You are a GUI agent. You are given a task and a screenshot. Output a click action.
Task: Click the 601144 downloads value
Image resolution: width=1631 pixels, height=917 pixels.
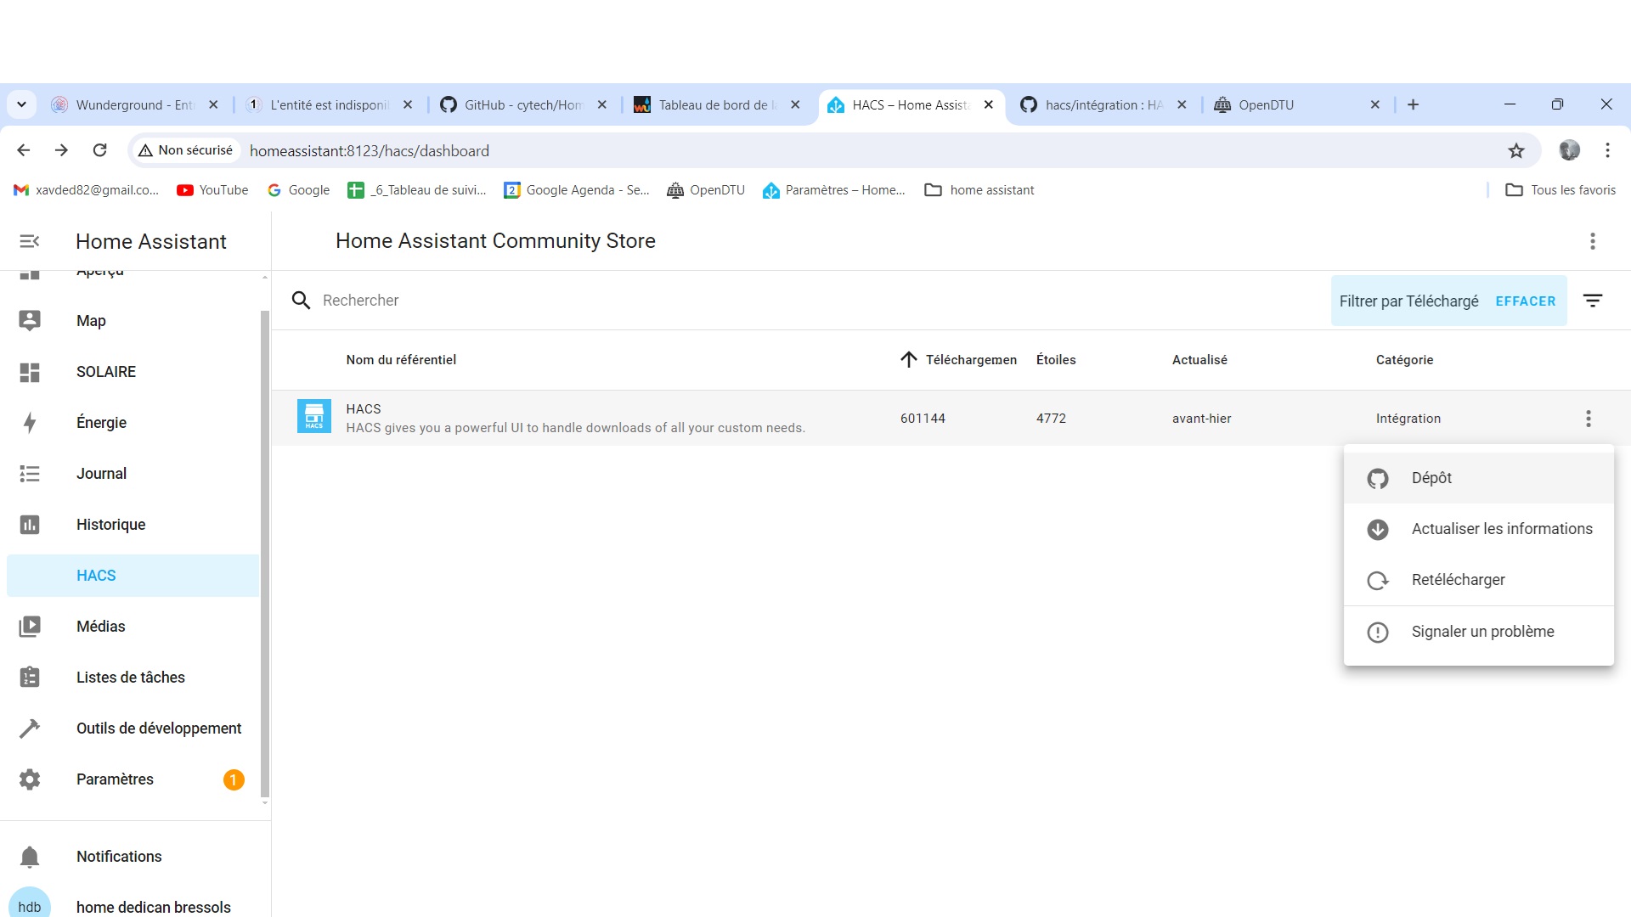click(x=923, y=419)
